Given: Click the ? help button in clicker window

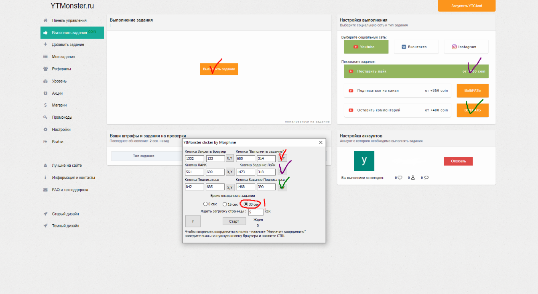Looking at the screenshot, I should pyautogui.click(x=193, y=221).
